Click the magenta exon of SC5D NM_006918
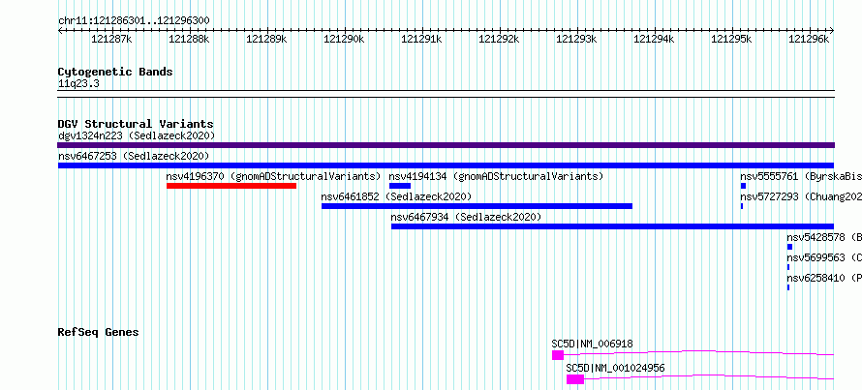Viewport: 862px width, 390px height. coord(558,355)
